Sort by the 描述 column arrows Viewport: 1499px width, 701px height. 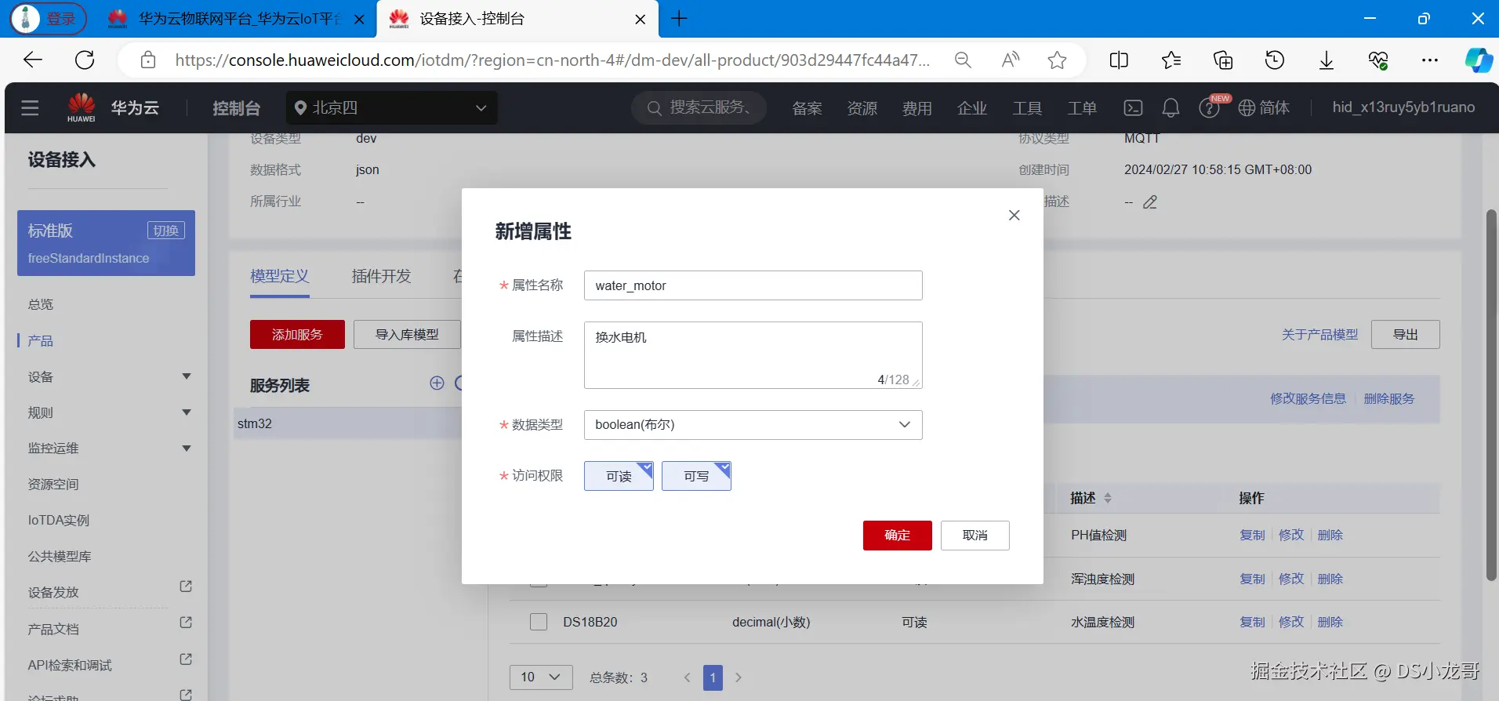(x=1108, y=498)
